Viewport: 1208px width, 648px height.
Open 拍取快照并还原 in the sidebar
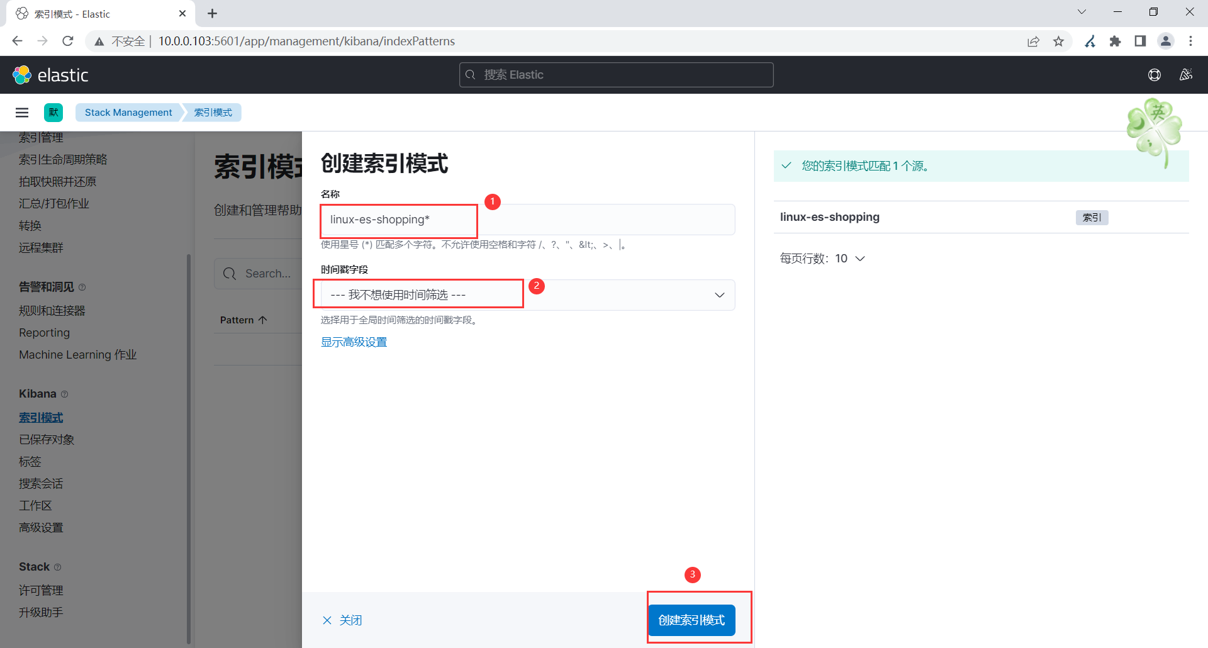click(x=58, y=182)
